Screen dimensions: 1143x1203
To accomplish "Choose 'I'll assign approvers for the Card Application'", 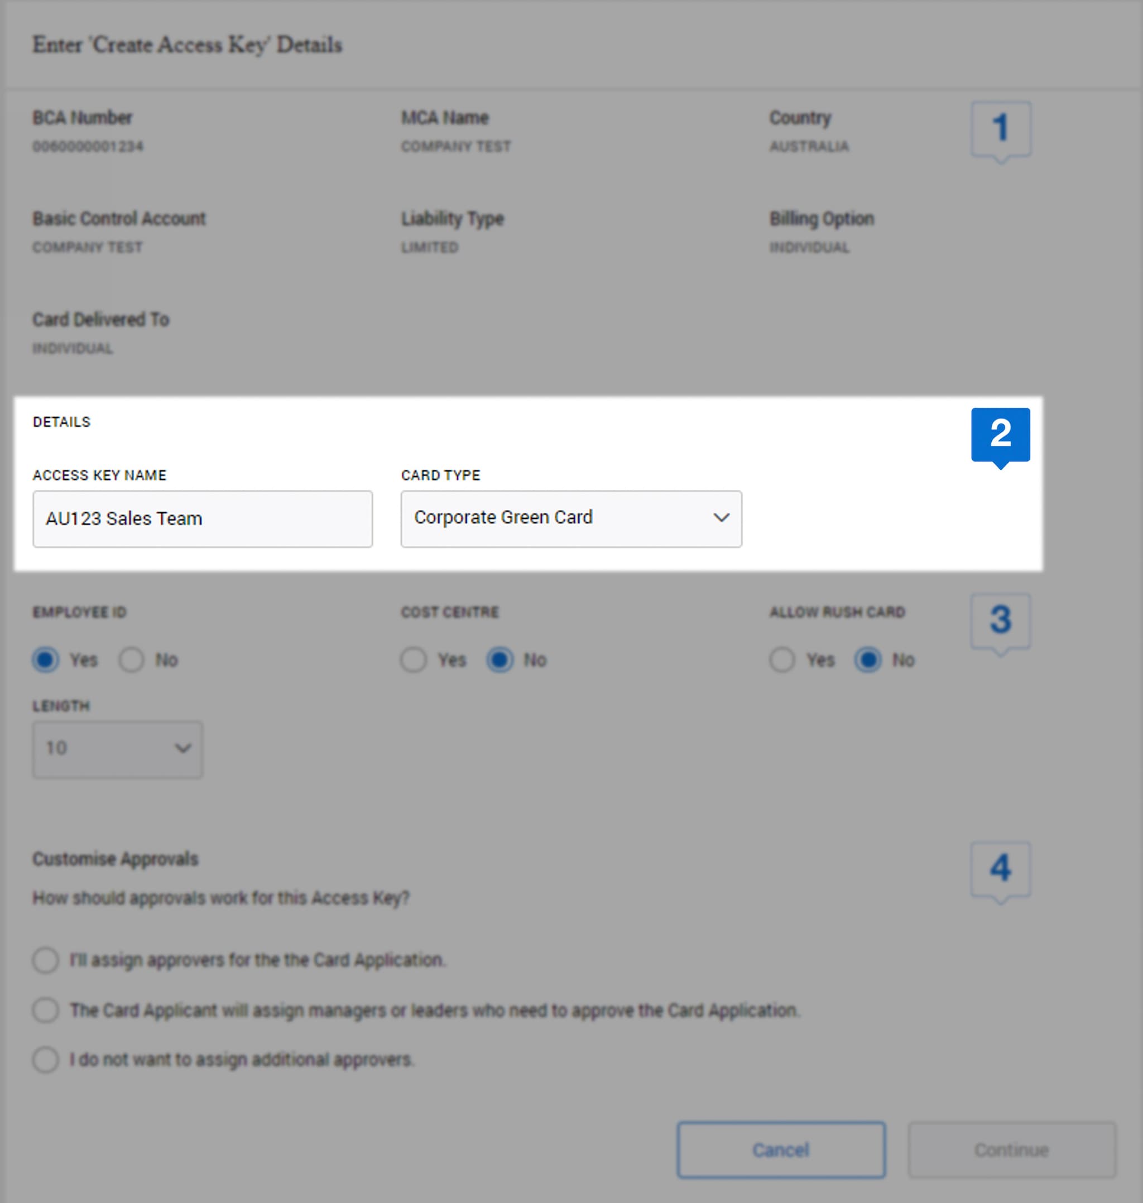I will coord(45,960).
